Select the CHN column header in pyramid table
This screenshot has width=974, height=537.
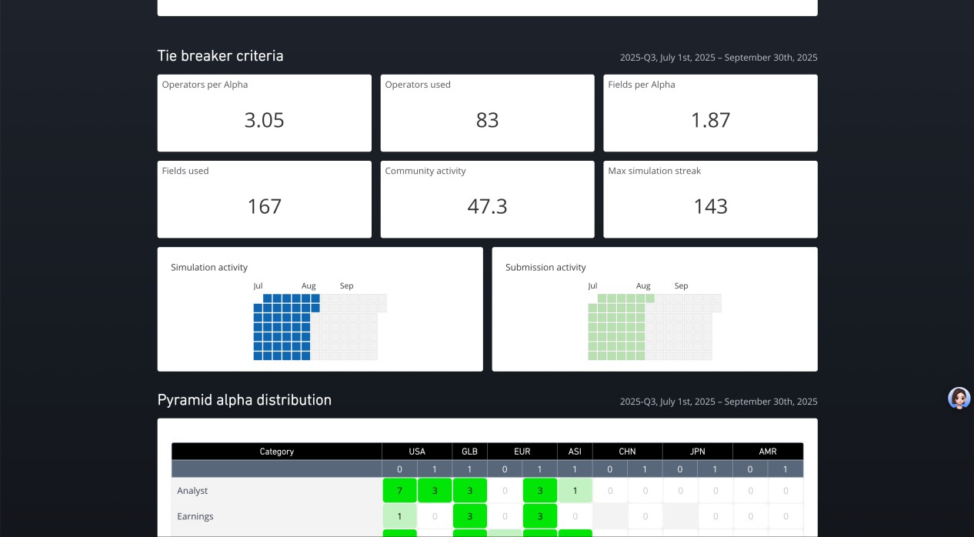[627, 452]
